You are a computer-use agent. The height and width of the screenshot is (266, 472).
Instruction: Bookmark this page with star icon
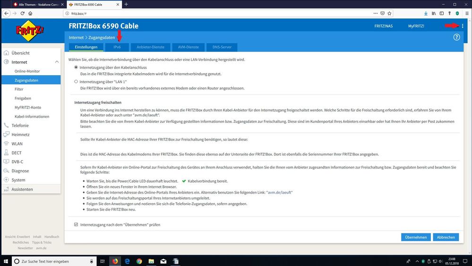pos(389,13)
